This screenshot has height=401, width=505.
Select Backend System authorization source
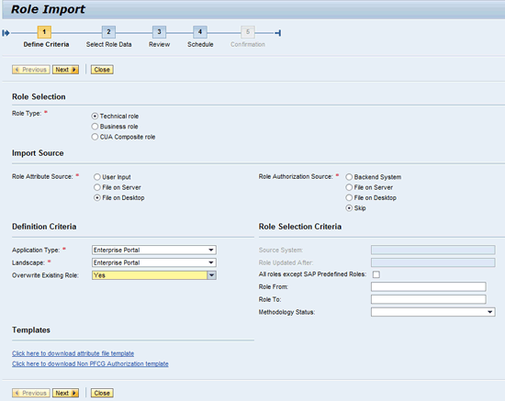(349, 177)
